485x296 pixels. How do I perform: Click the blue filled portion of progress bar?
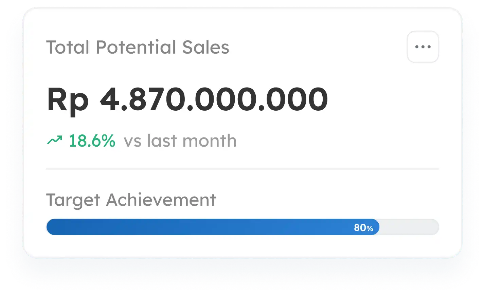[x=213, y=227]
